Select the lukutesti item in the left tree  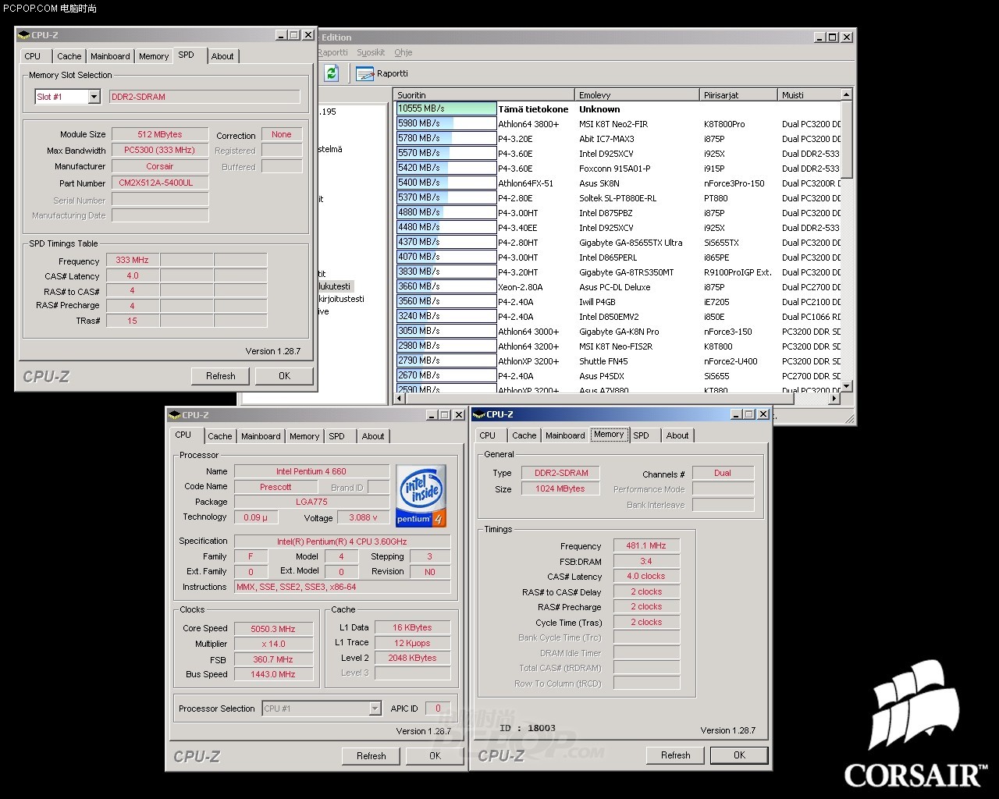point(335,286)
